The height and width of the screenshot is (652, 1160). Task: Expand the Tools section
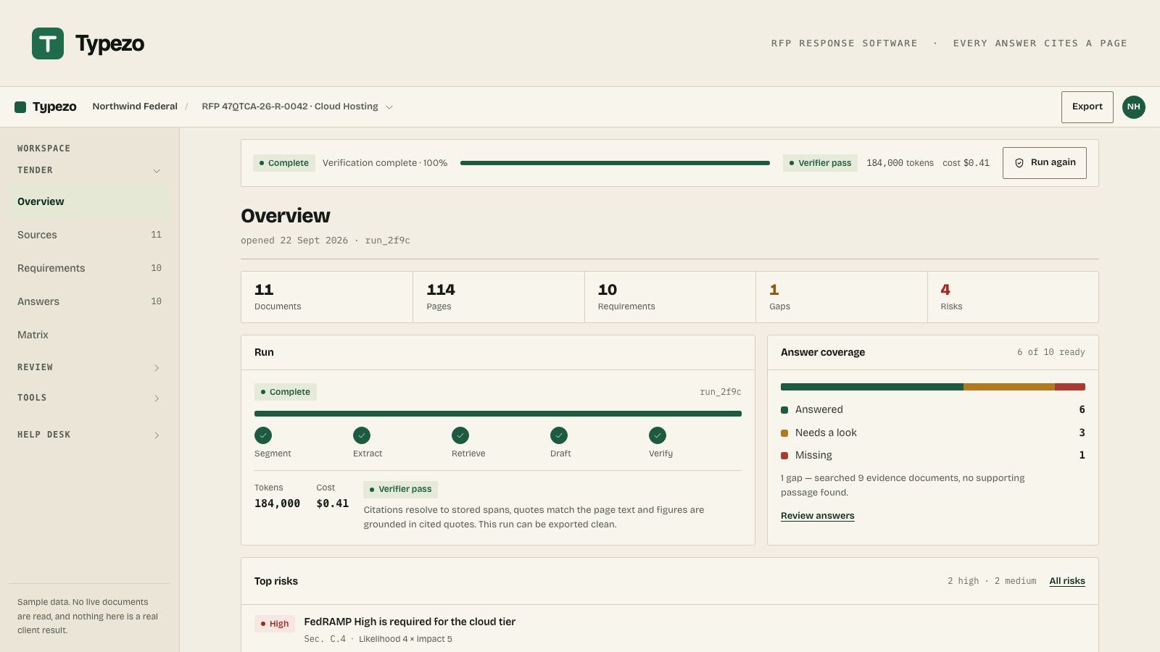(x=90, y=398)
